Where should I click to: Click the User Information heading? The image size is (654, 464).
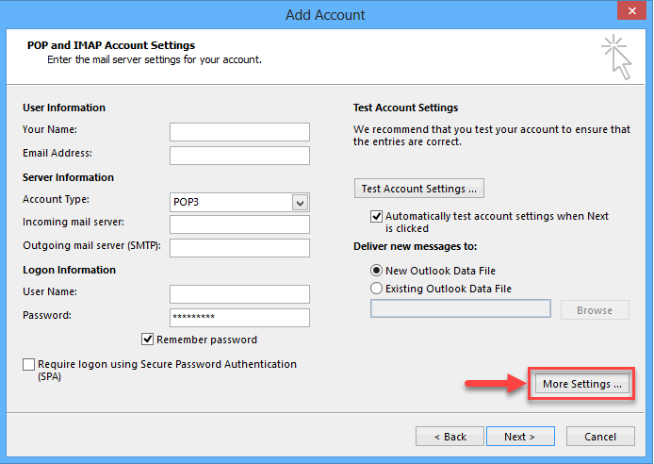(64, 108)
